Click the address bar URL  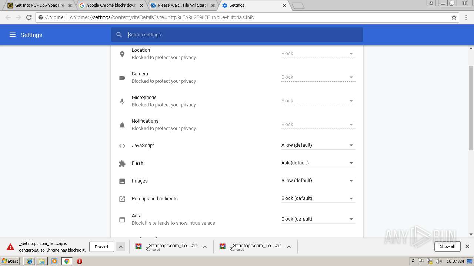click(162, 17)
